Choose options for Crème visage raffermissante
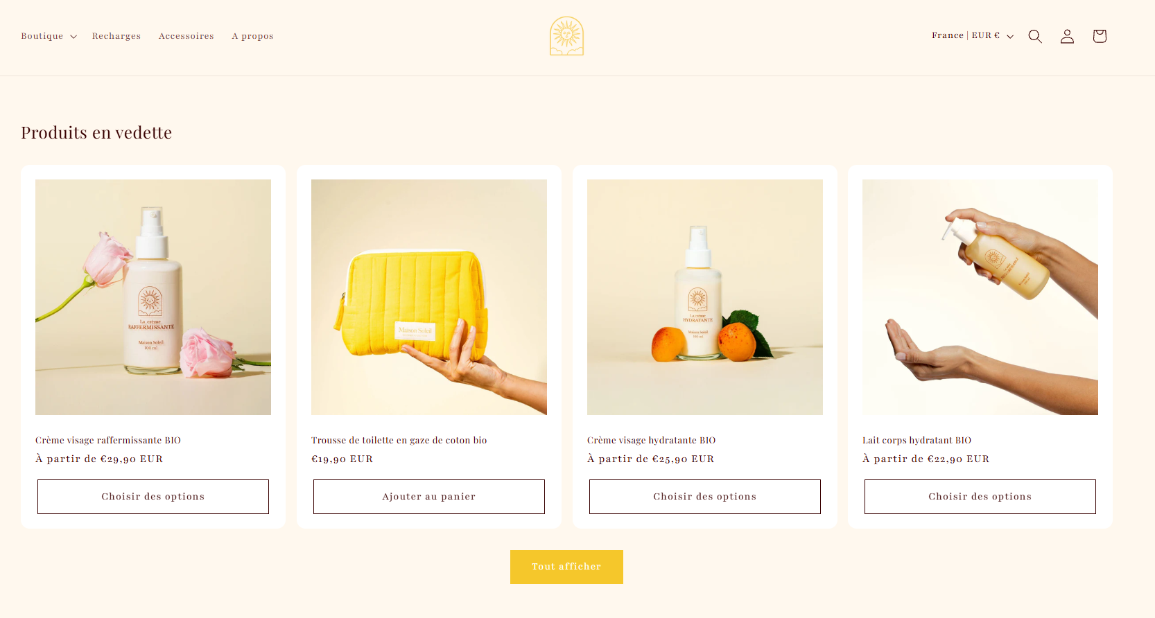This screenshot has width=1155, height=618. [153, 497]
